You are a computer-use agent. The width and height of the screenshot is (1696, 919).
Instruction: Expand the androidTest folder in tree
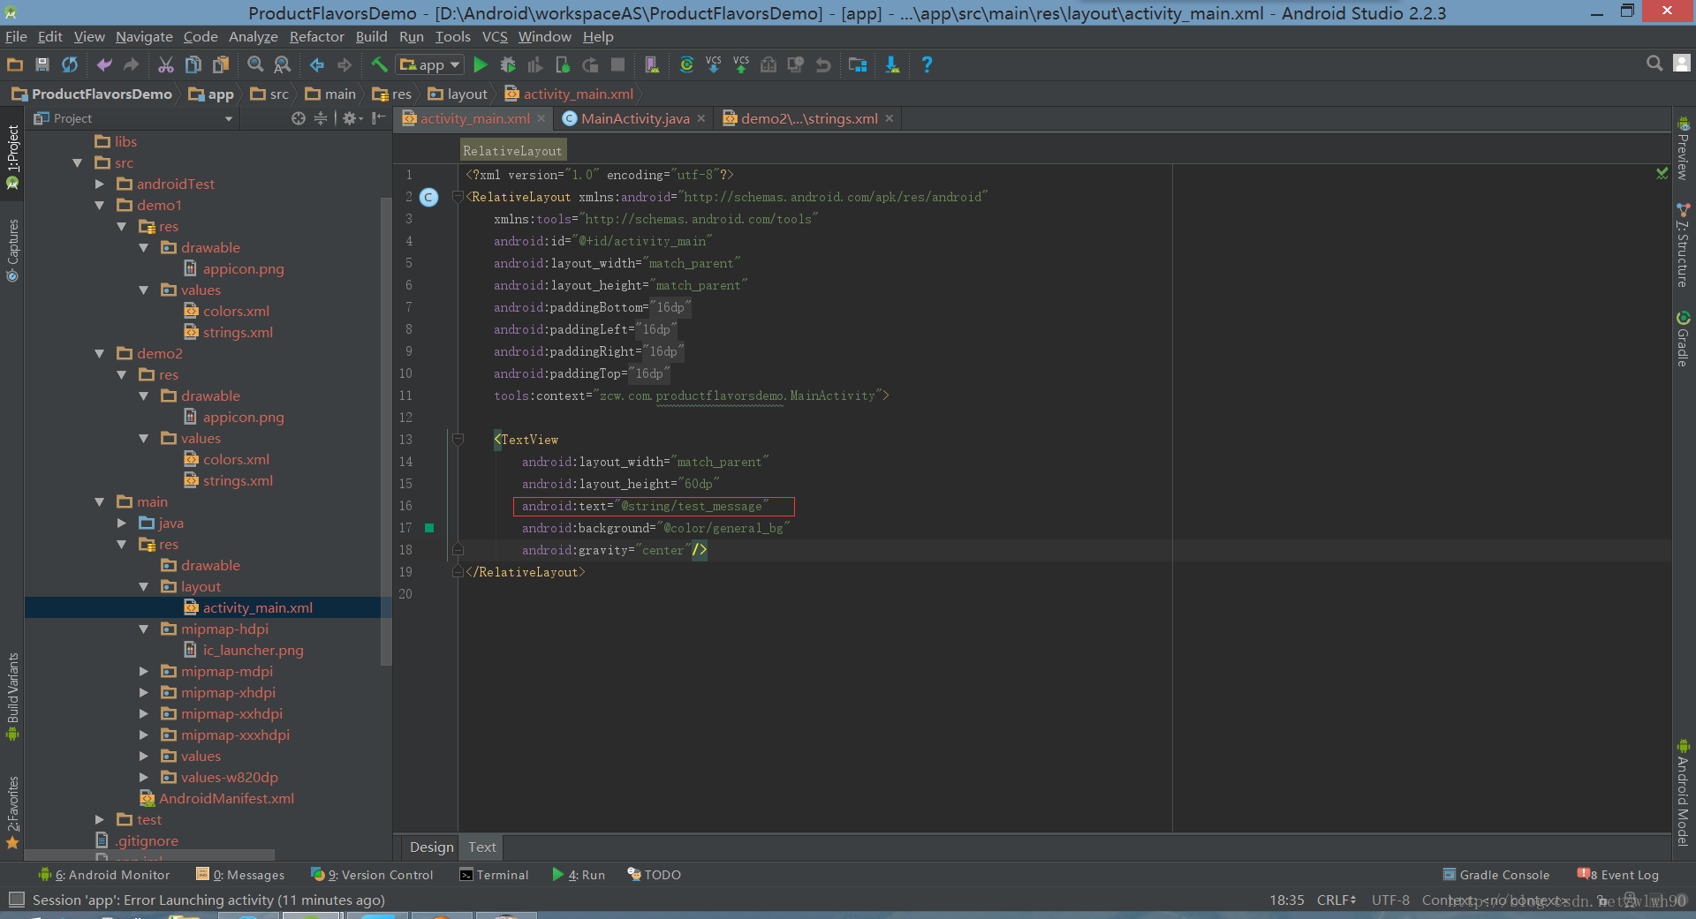pyautogui.click(x=100, y=184)
